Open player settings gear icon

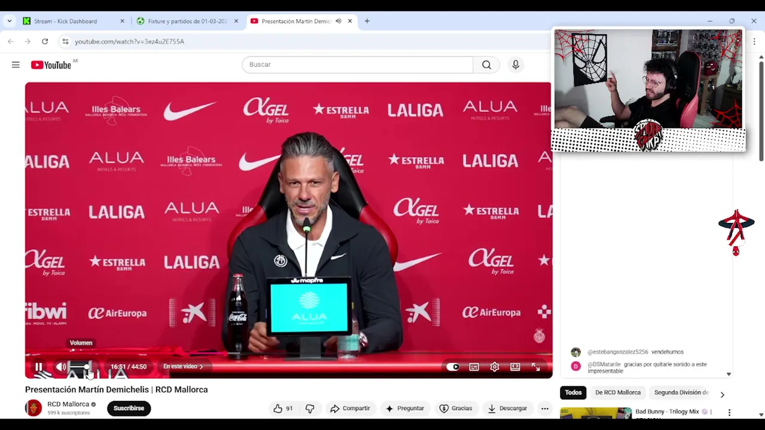tap(495, 367)
